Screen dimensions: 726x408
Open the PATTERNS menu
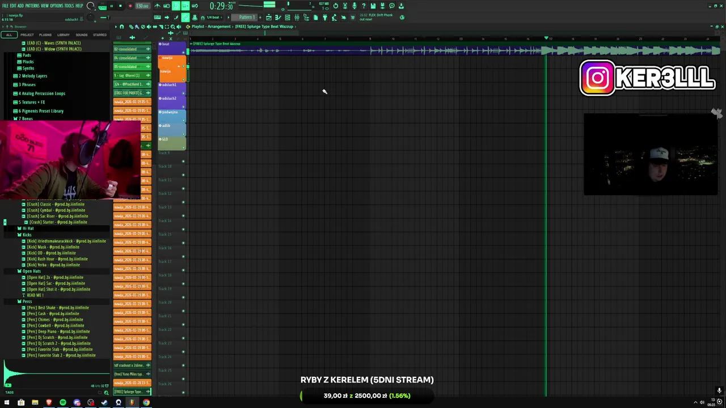32,6
